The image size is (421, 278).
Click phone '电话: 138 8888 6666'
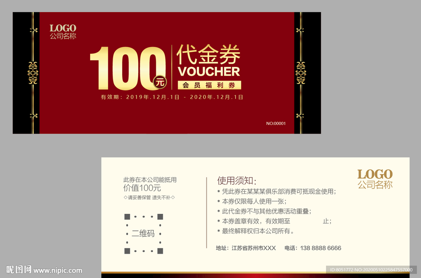pyautogui.click(x=313, y=248)
